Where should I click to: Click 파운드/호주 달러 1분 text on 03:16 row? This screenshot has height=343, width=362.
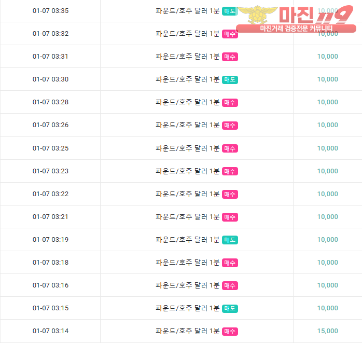187,285
